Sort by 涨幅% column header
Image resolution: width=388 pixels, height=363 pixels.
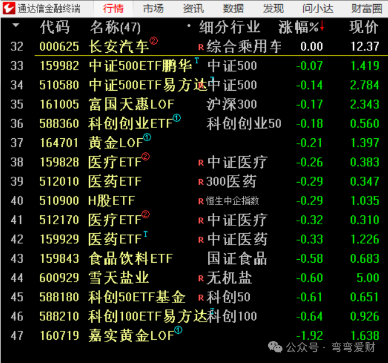(298, 27)
